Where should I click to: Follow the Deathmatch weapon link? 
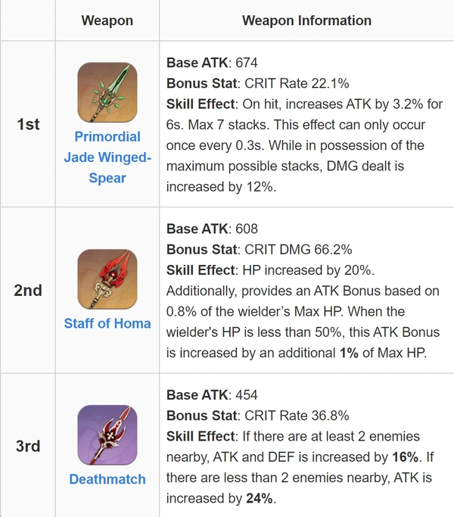[x=107, y=479]
